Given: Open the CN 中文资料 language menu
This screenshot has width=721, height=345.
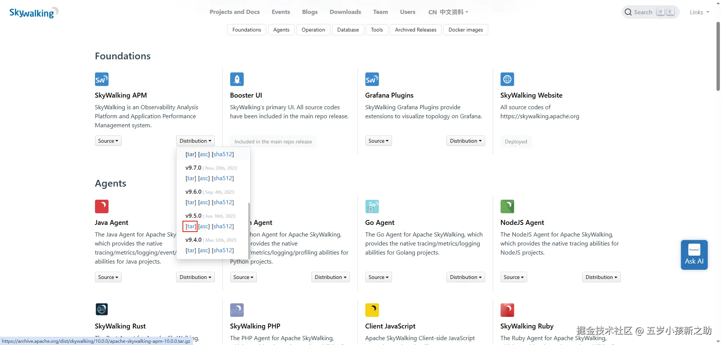Looking at the screenshot, I should pyautogui.click(x=448, y=12).
